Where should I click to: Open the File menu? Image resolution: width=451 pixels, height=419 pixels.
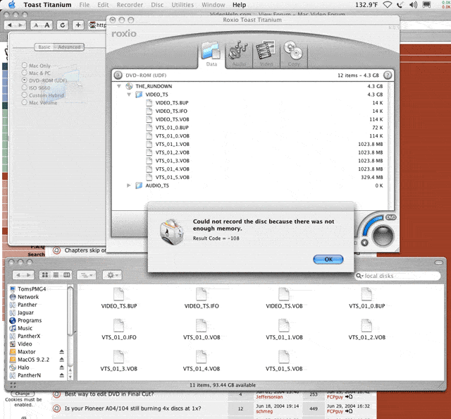(x=85, y=5)
